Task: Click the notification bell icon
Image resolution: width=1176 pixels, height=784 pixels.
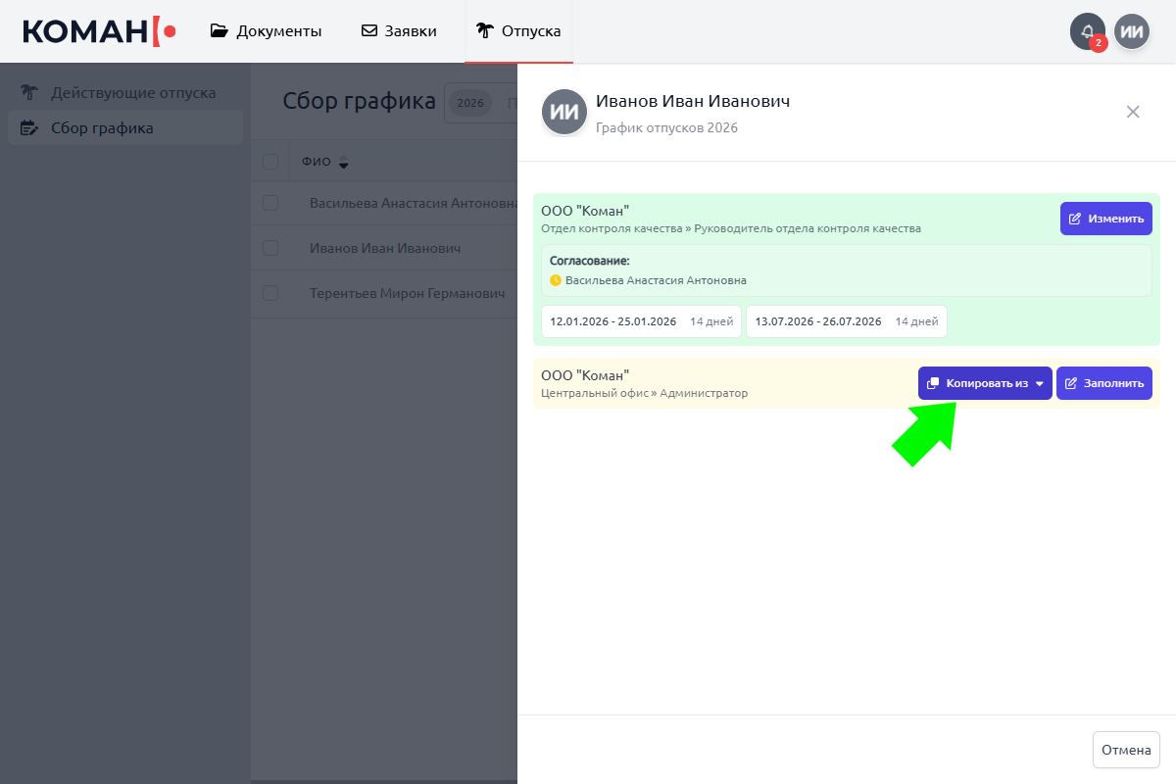Action: [x=1087, y=31]
